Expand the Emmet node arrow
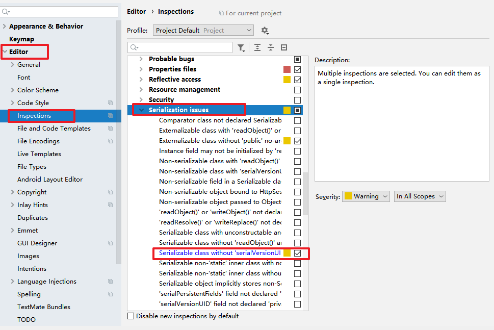This screenshot has height=330, width=494. coord(13,230)
